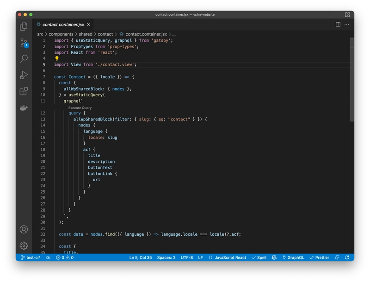Image resolution: width=370 pixels, height=282 pixels.
Task: Expand the 'components' breadcrumb segment
Action: pos(61,34)
